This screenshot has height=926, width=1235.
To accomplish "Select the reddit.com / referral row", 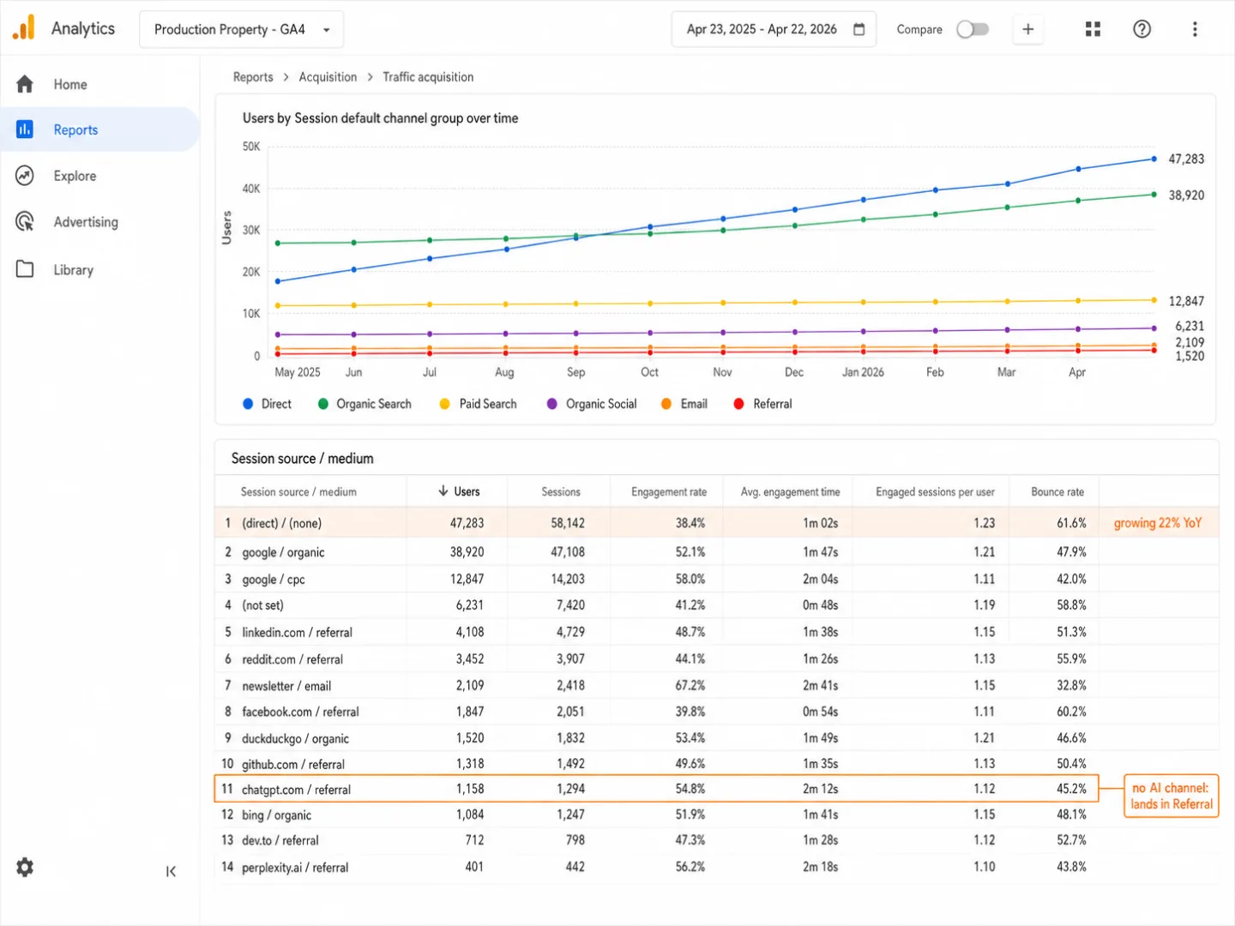I will pos(716,658).
